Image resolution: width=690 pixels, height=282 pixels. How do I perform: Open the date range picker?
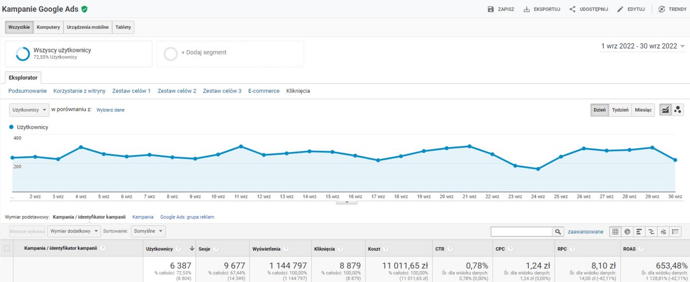click(643, 46)
